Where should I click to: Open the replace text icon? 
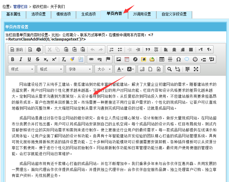click(178, 69)
